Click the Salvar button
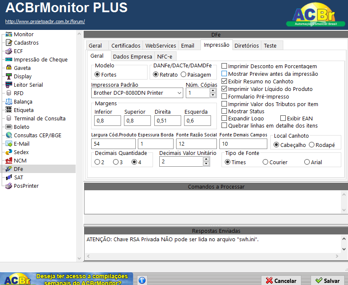Image resolution: width=348 pixels, height=285 pixels. (327, 280)
